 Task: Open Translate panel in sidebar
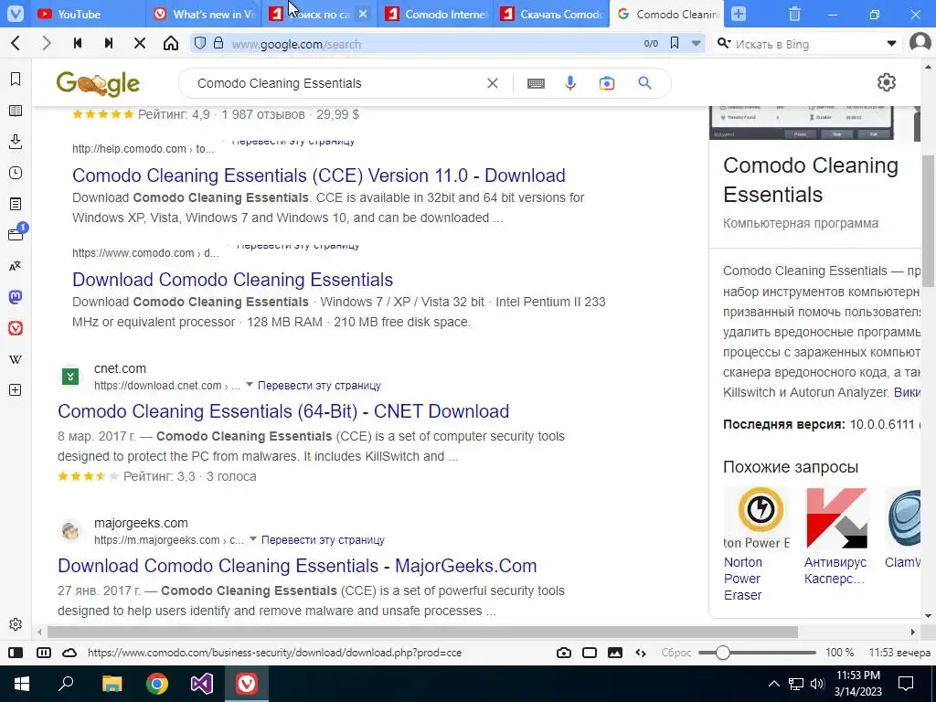click(16, 266)
